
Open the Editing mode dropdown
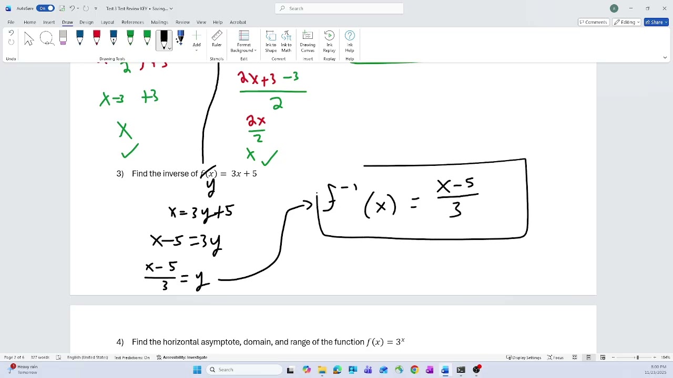click(627, 22)
